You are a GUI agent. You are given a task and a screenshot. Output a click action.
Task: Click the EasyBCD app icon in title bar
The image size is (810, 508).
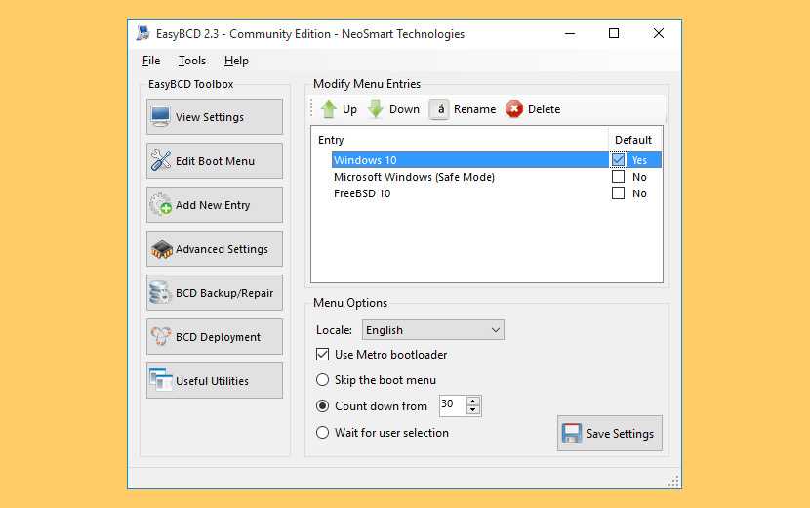click(142, 33)
